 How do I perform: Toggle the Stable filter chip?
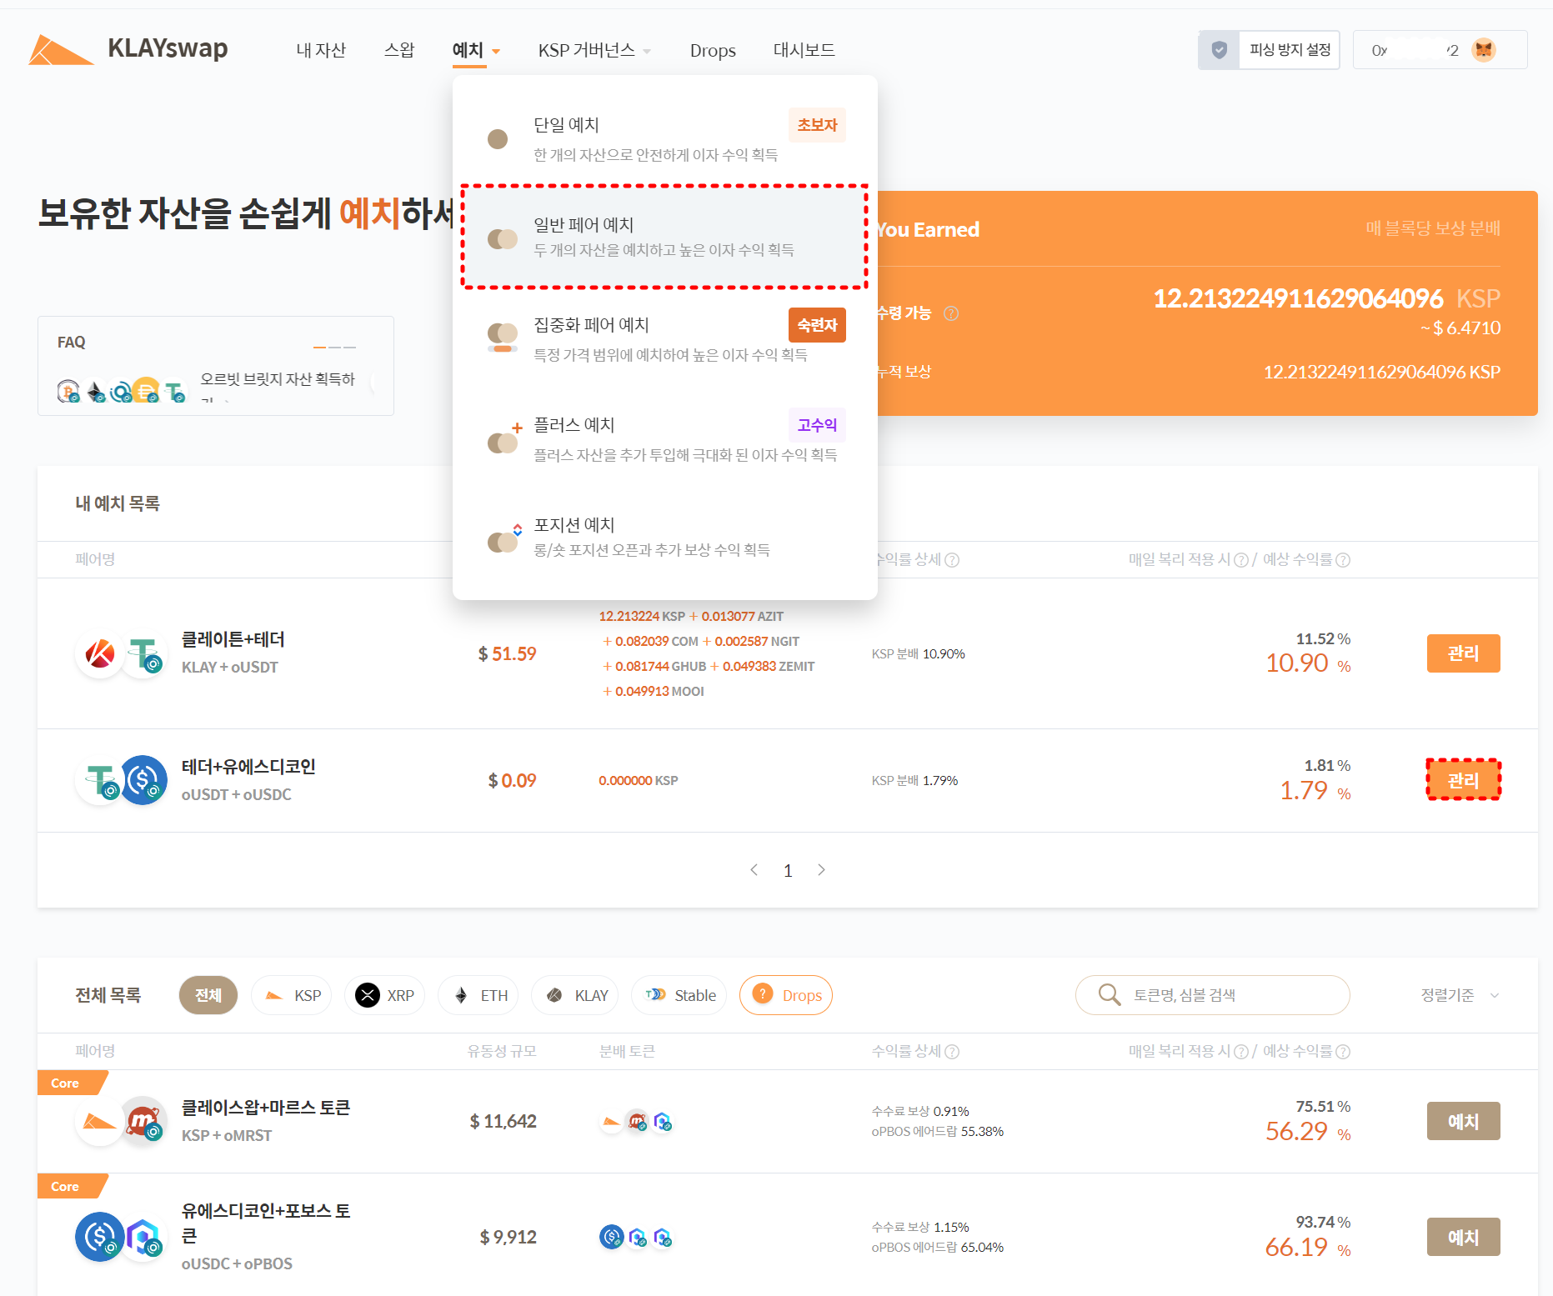pos(680,995)
